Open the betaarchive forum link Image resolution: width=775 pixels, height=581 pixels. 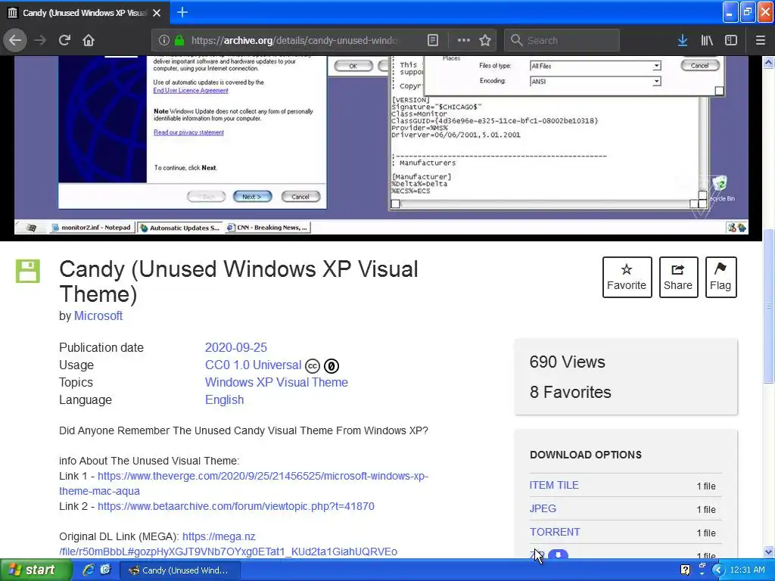point(236,506)
